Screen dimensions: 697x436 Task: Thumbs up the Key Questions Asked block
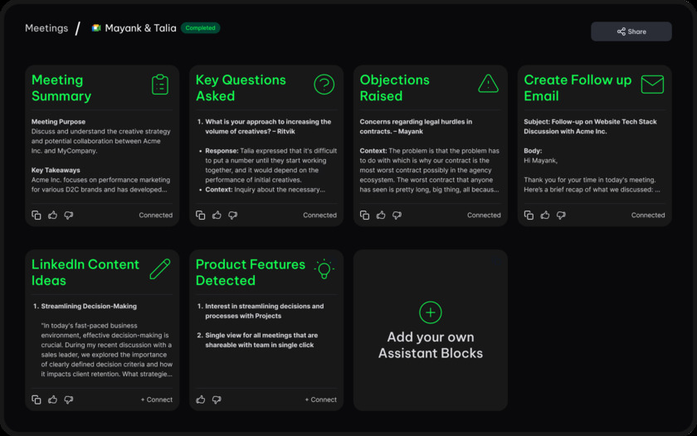(217, 216)
